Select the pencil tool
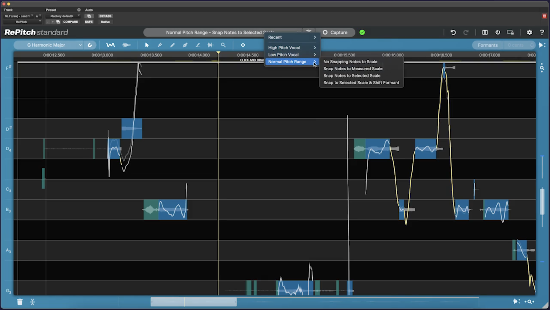The width and height of the screenshot is (550, 310). click(x=172, y=45)
